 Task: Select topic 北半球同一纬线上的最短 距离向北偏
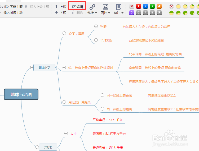pos(155,54)
